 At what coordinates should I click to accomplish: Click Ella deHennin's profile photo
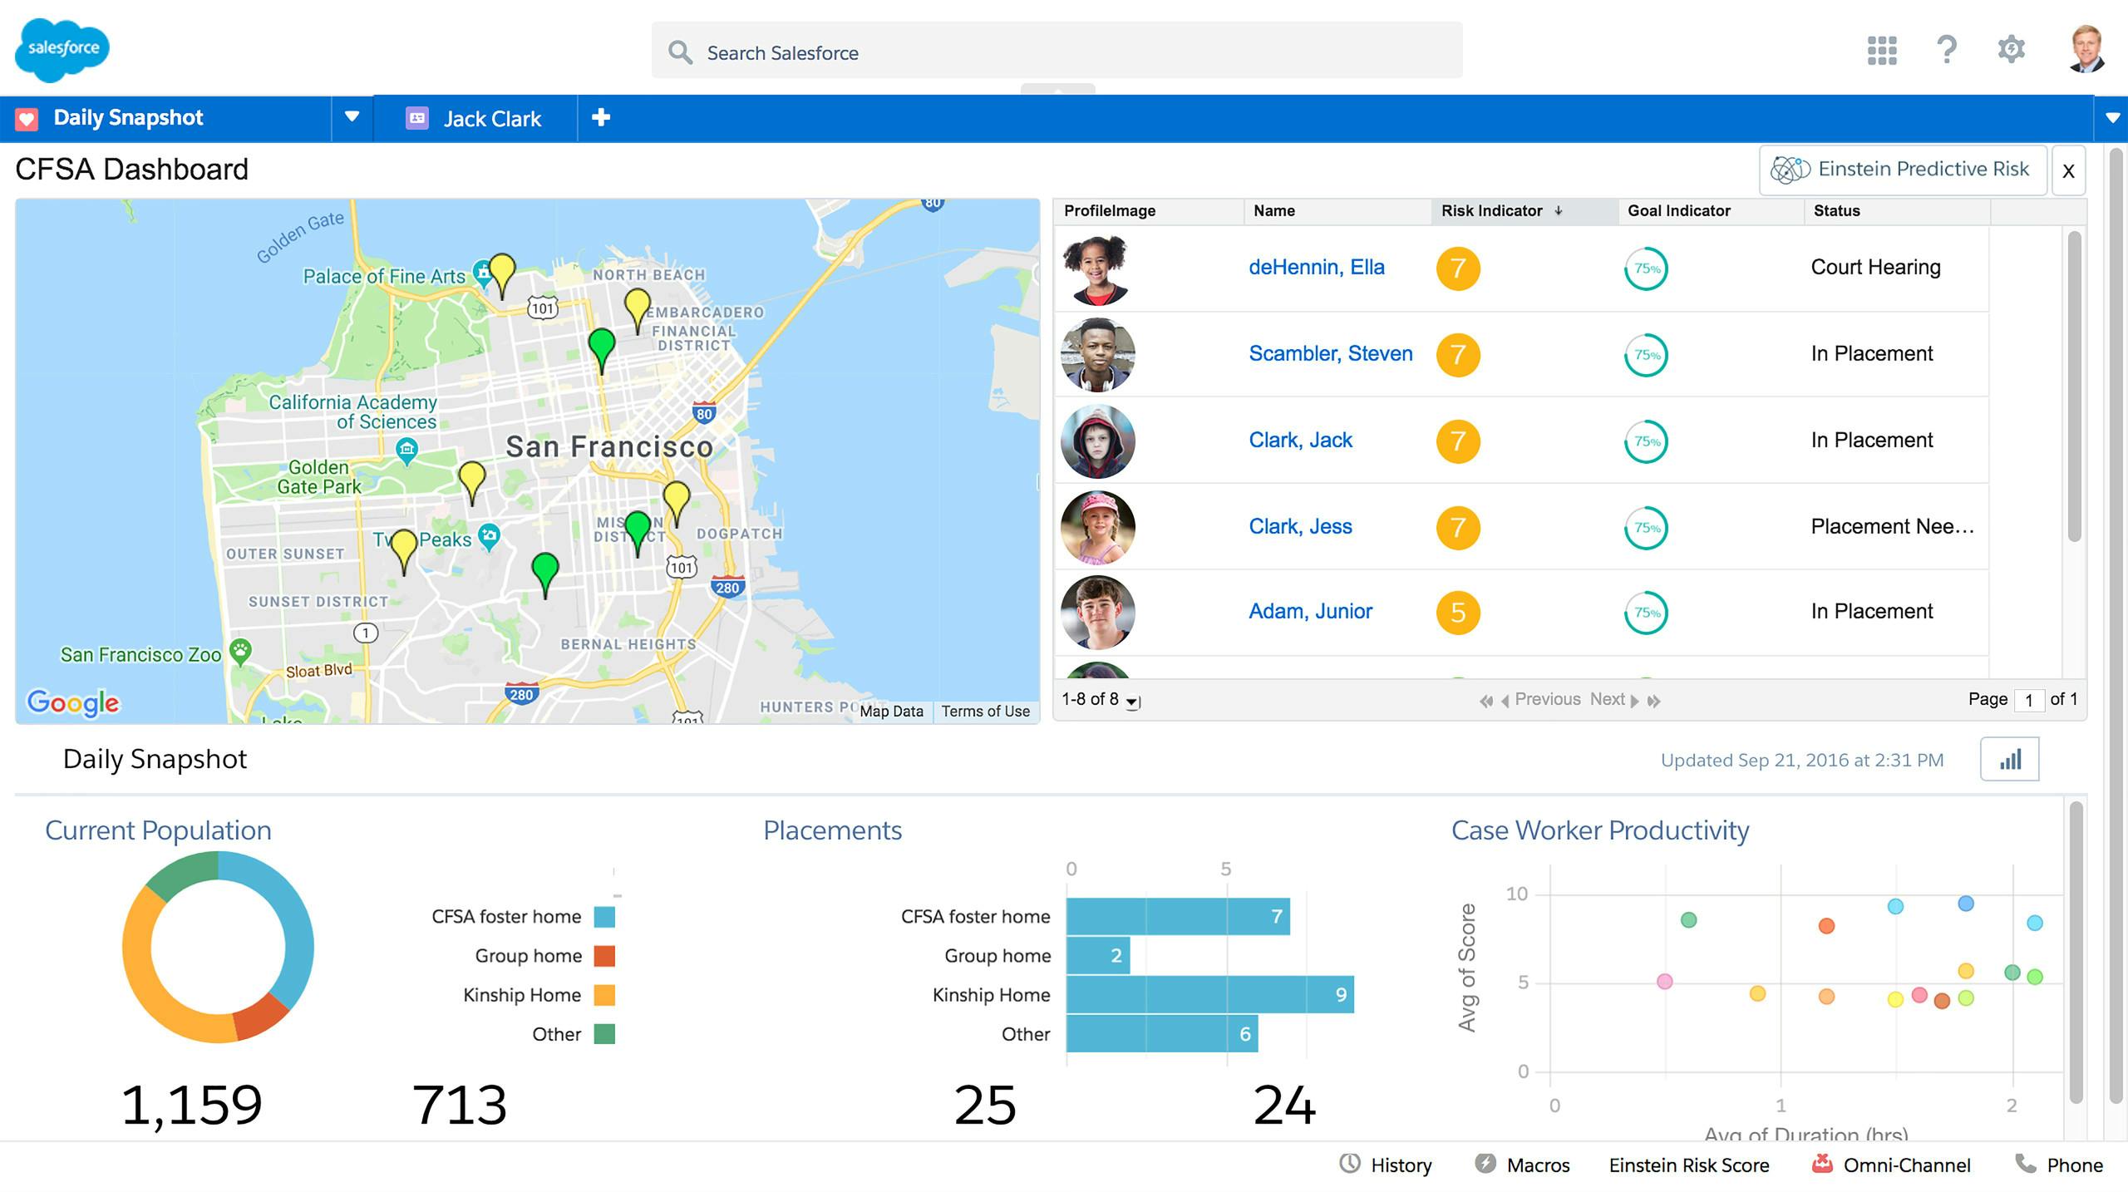pyautogui.click(x=1097, y=269)
